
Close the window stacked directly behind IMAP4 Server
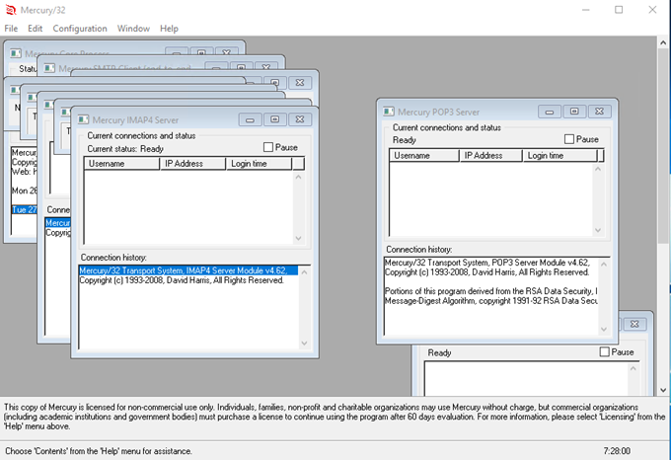[300, 83]
